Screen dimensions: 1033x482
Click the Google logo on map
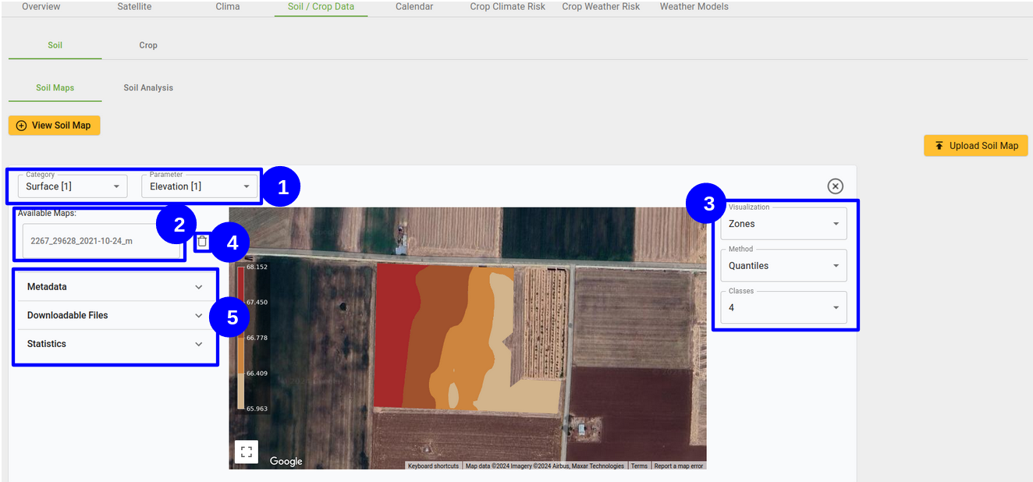coord(286,461)
